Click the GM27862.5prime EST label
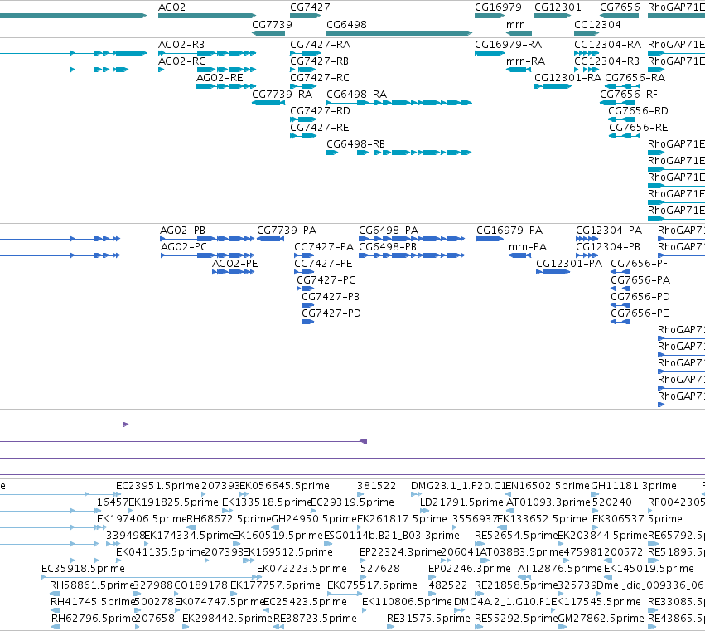 coord(601,619)
